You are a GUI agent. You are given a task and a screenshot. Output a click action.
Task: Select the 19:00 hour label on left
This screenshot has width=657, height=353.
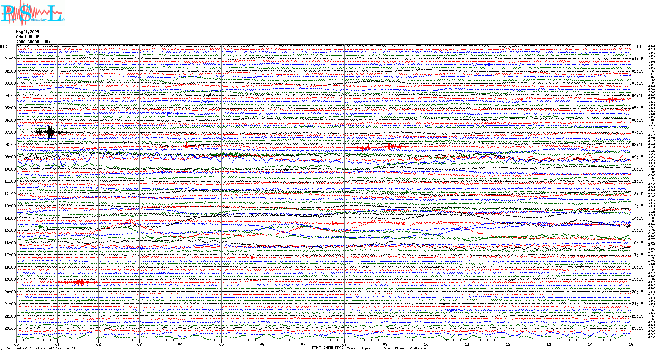pos(10,279)
